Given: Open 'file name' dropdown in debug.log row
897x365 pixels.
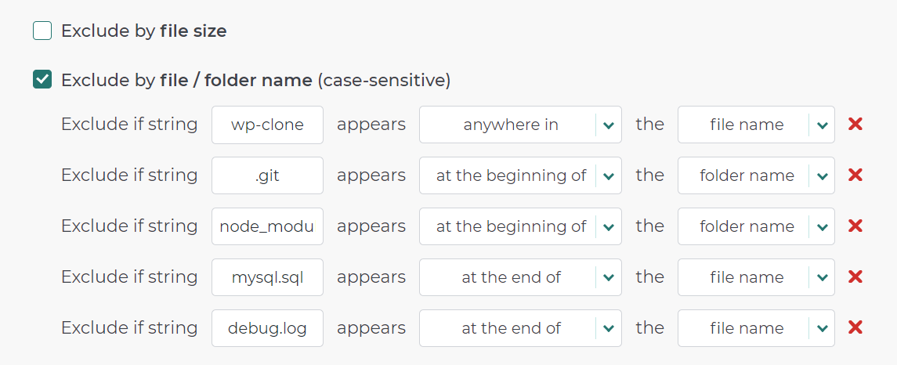Looking at the screenshot, I should (x=756, y=328).
